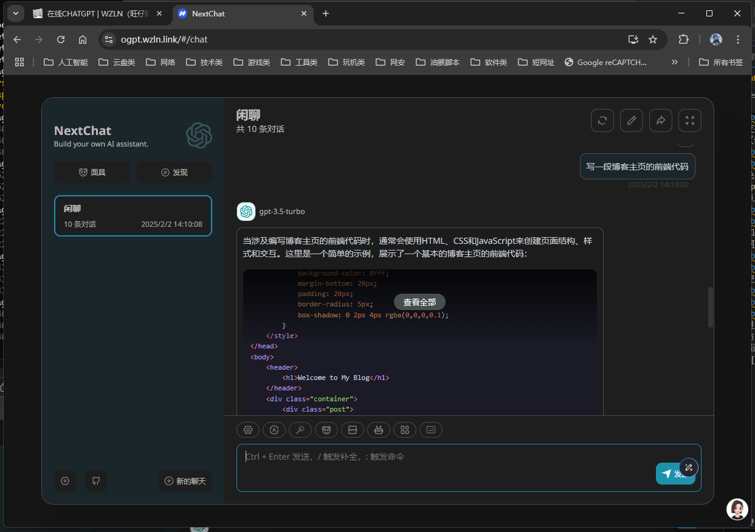This screenshot has width=755, height=532.
Task: Click the gpt-3.5-turbo avatar icon
Action: [x=246, y=212]
